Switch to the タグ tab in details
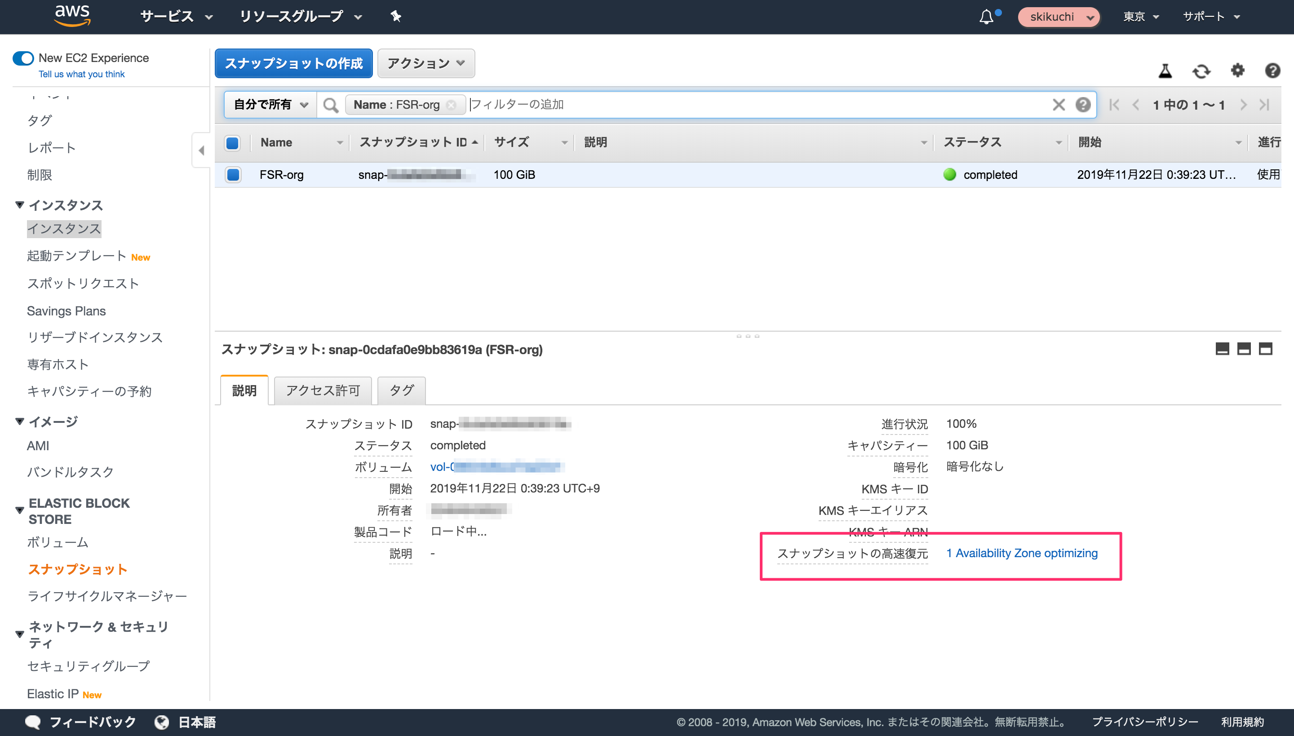 tap(401, 390)
